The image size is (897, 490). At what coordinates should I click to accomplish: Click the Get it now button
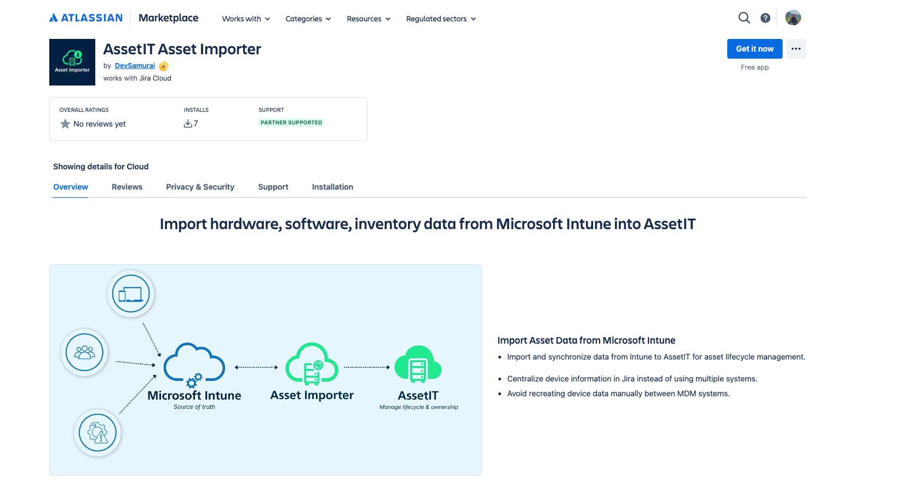(754, 49)
